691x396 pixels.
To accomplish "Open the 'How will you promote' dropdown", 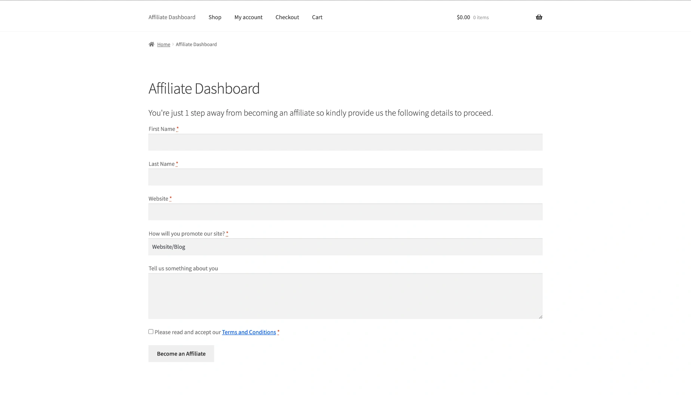I will (345, 247).
